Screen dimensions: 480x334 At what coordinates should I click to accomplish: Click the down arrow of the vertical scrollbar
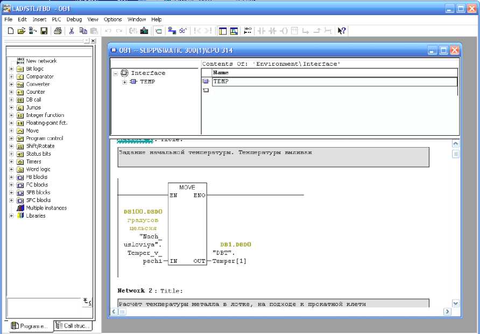pyautogui.click(x=455, y=303)
